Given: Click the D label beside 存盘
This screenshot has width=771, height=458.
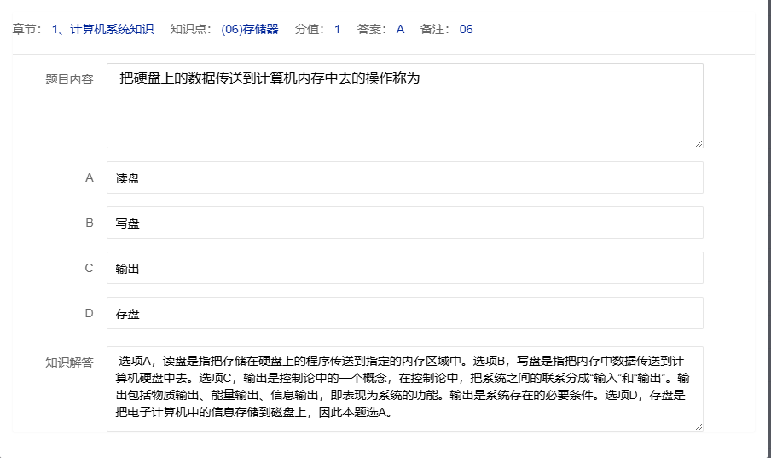Looking at the screenshot, I should pos(89,313).
